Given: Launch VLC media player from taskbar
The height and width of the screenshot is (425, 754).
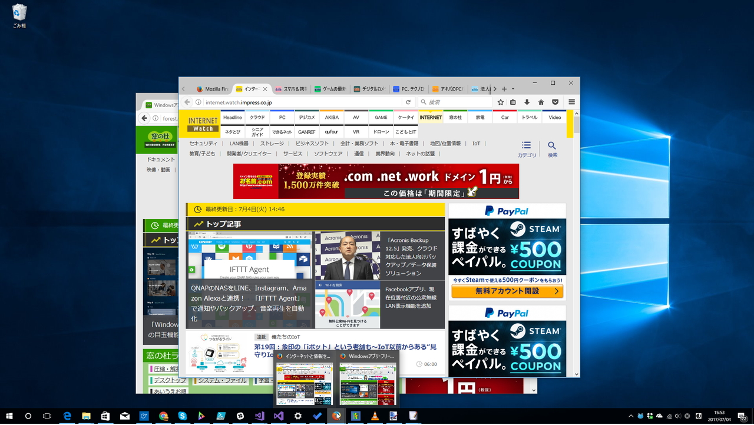Looking at the screenshot, I should click(x=375, y=416).
